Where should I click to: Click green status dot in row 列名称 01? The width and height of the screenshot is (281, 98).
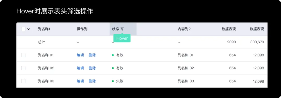coord(113,55)
